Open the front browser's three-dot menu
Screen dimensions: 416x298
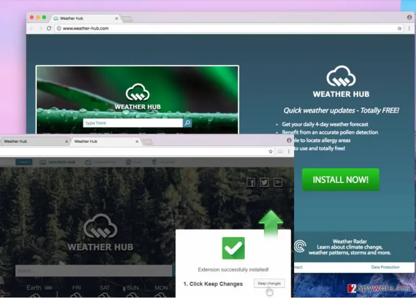(x=289, y=151)
